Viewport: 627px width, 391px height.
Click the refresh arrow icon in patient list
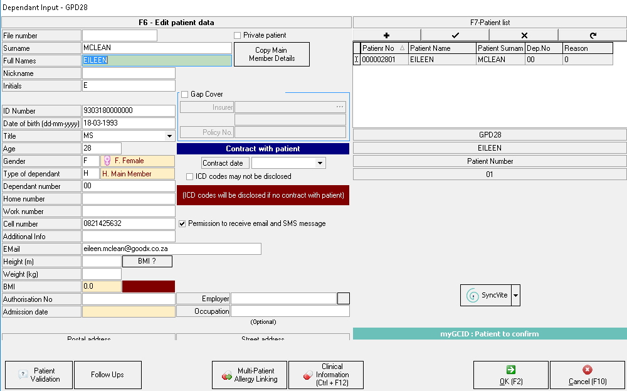coord(593,35)
